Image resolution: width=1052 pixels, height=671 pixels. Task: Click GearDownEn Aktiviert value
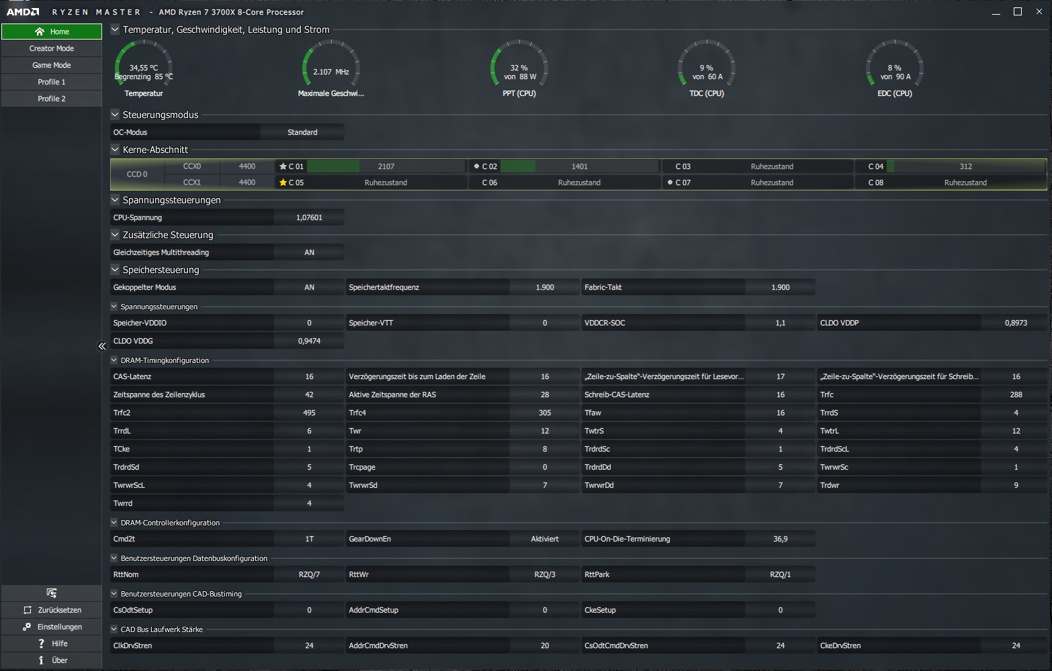[545, 539]
